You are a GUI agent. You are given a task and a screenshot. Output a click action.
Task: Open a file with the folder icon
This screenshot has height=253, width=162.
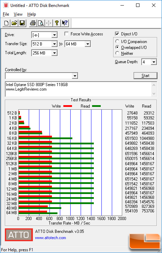pos(14,23)
